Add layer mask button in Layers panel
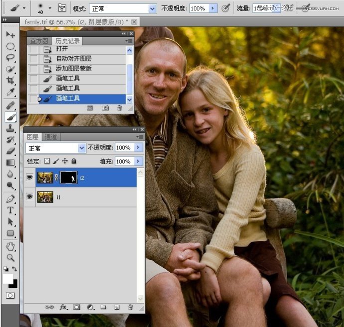 click(x=77, y=307)
